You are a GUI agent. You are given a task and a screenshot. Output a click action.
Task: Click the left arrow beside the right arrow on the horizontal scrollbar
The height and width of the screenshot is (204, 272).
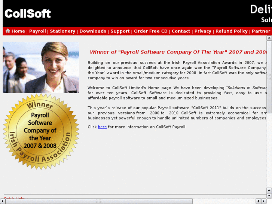[x=258, y=201]
